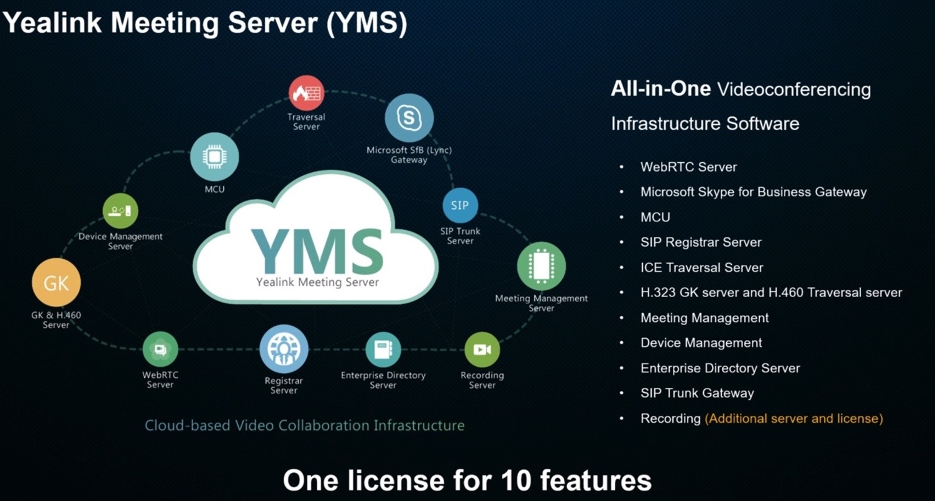Click the 'Meeting Management Server' label
This screenshot has height=501, width=935.
tap(541, 303)
